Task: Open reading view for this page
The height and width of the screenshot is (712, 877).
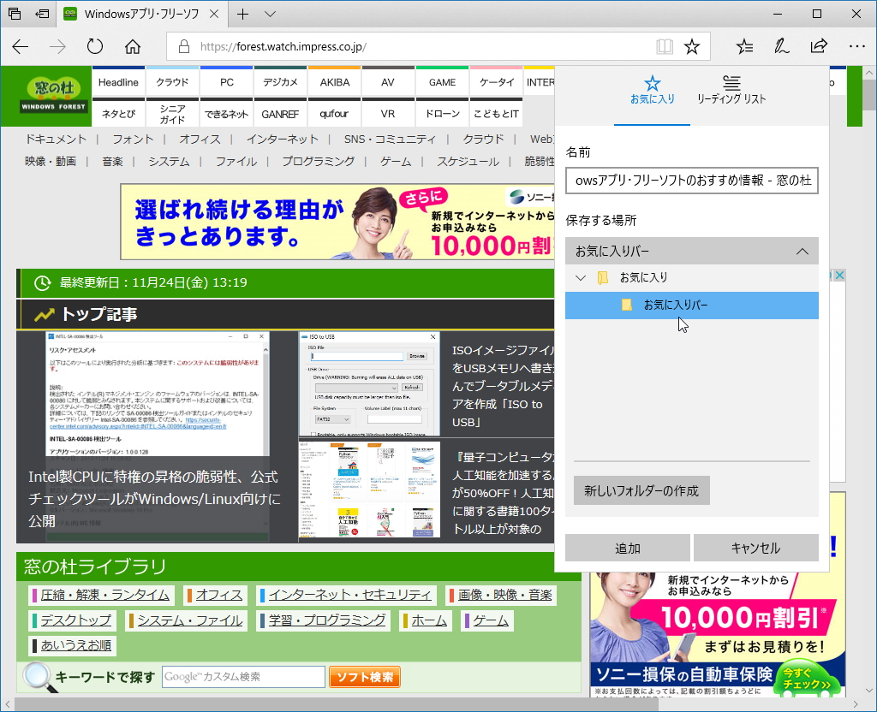Action: coord(665,47)
